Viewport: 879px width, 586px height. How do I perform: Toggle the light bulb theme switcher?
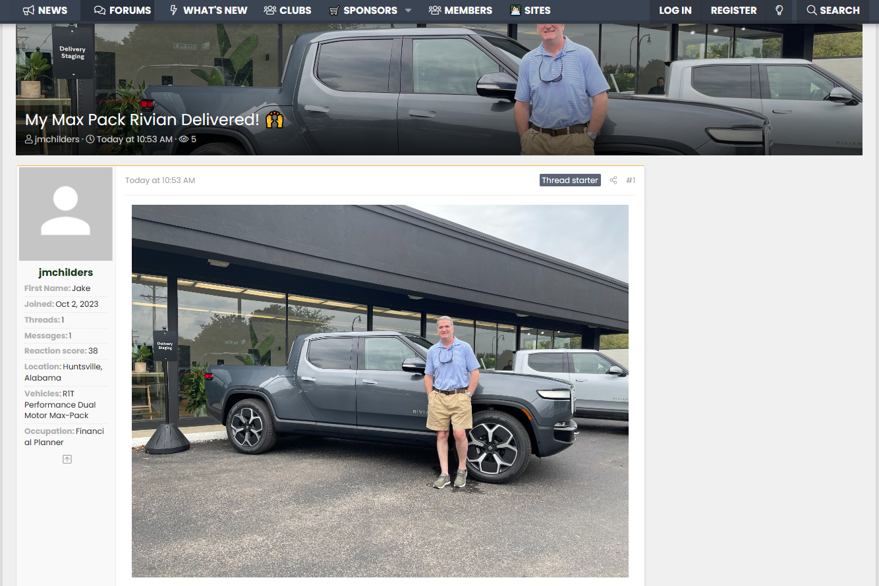[x=780, y=11]
